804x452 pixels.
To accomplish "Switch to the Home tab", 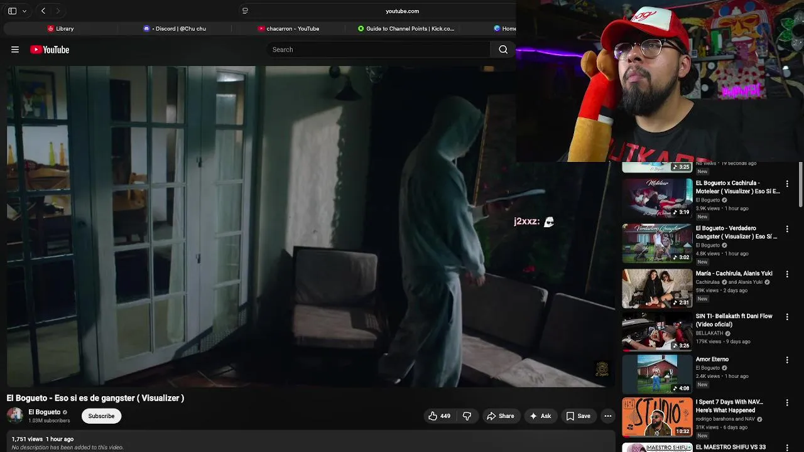I will (x=504, y=28).
